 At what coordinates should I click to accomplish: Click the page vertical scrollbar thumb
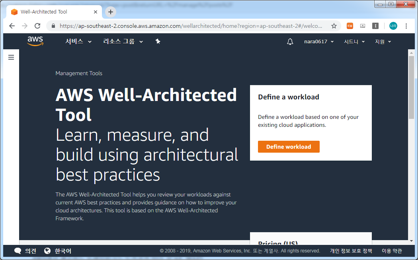click(411, 87)
